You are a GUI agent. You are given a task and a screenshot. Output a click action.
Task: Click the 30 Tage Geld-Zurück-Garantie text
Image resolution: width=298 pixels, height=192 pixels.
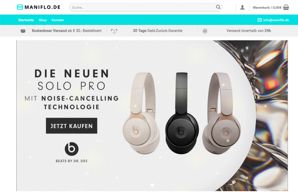158,31
